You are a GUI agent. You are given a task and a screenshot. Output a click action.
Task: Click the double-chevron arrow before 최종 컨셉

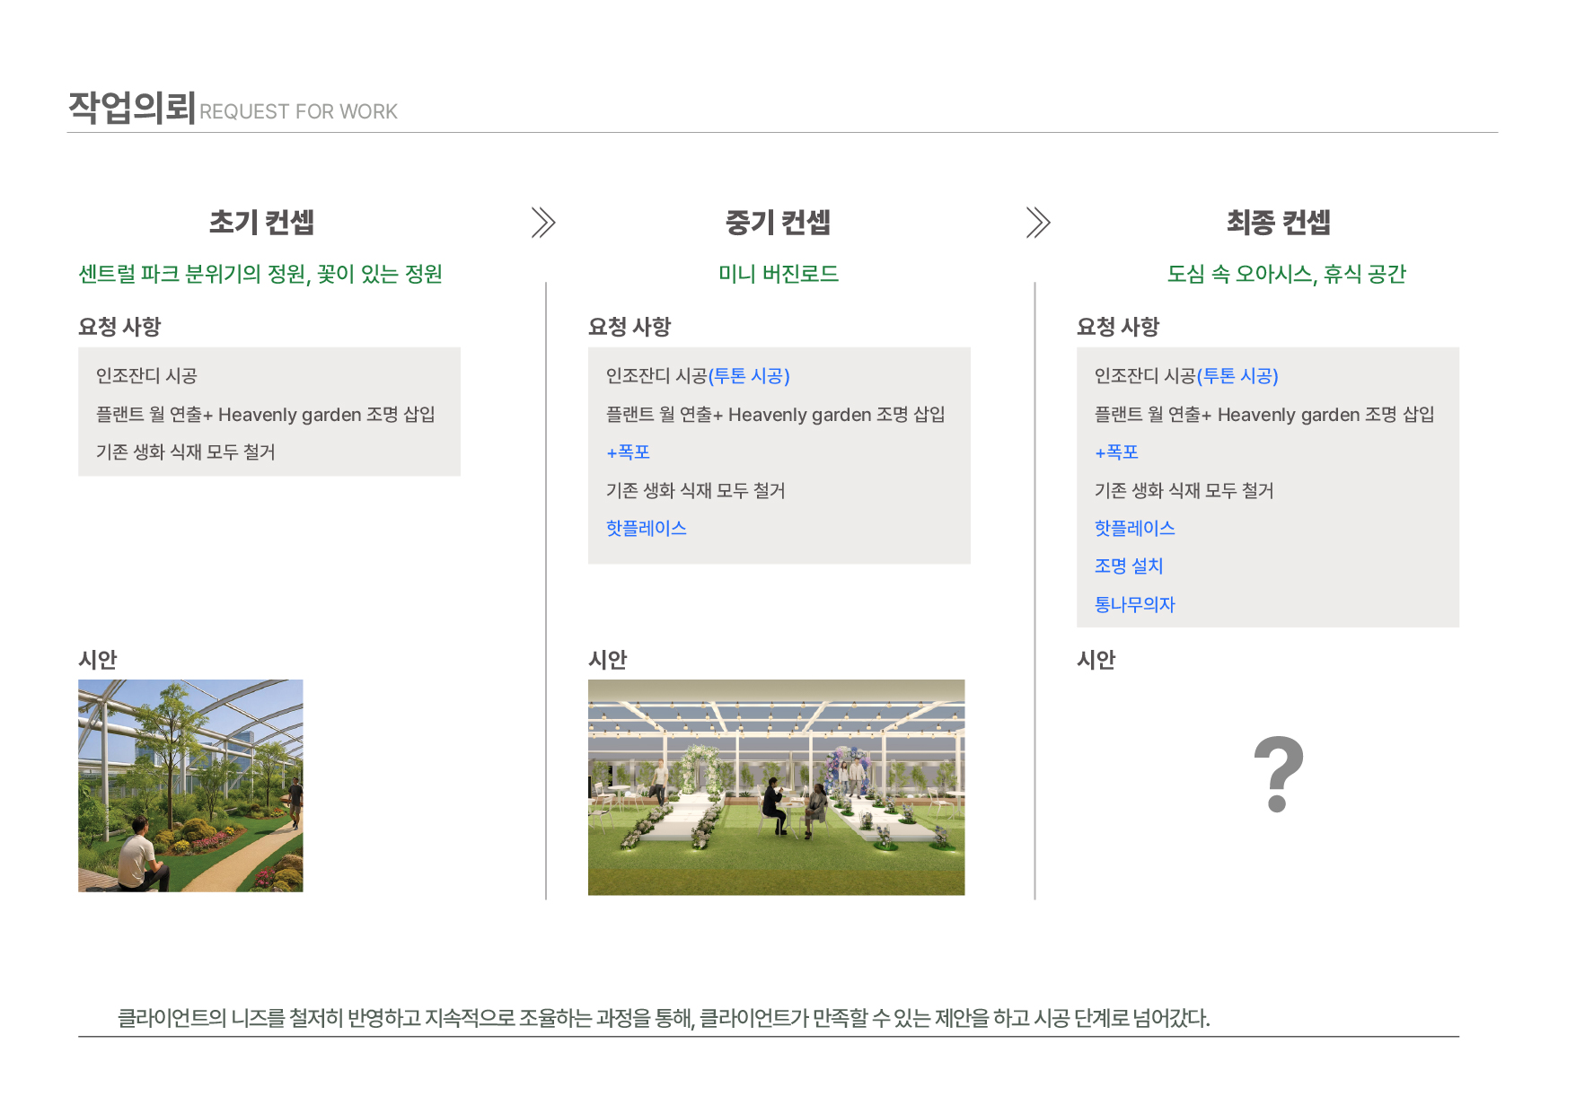(1037, 223)
